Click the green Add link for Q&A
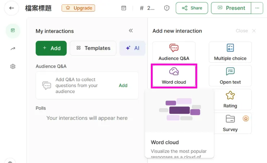Screen dimensions: 267x163 [123, 85]
